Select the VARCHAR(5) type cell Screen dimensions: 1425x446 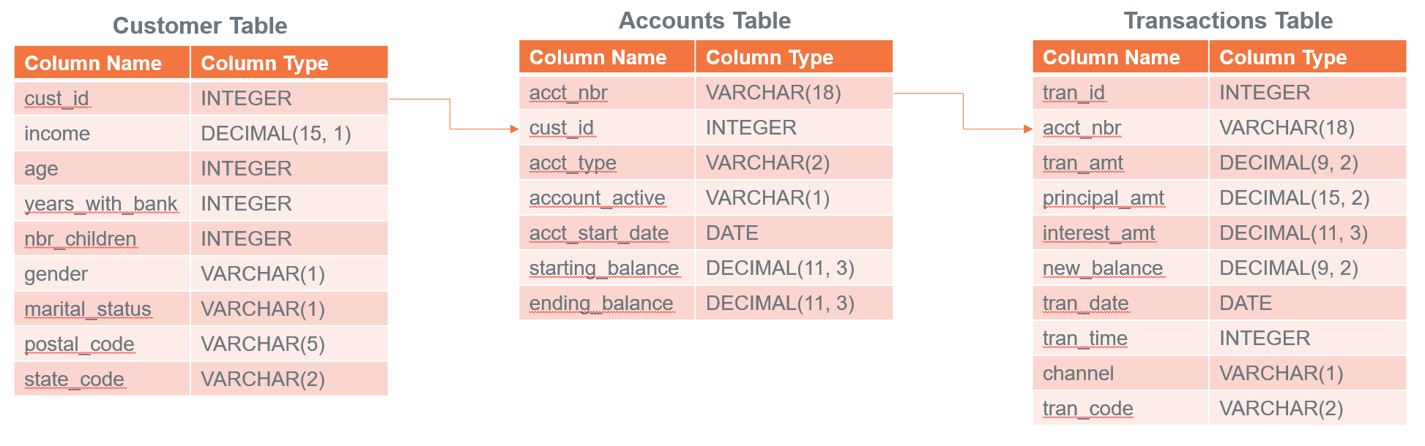coord(263,344)
